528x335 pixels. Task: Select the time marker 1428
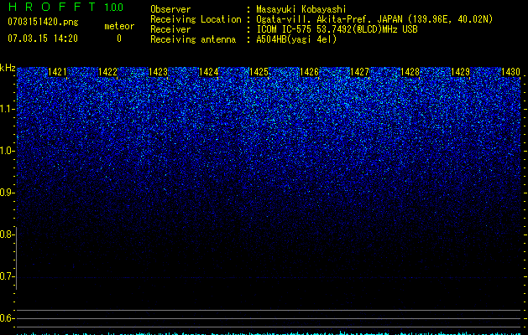[410, 72]
